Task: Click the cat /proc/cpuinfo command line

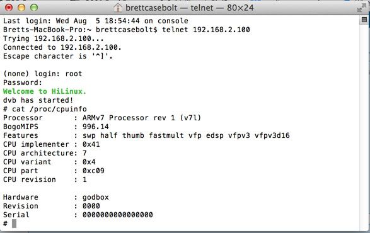Action: (45, 109)
